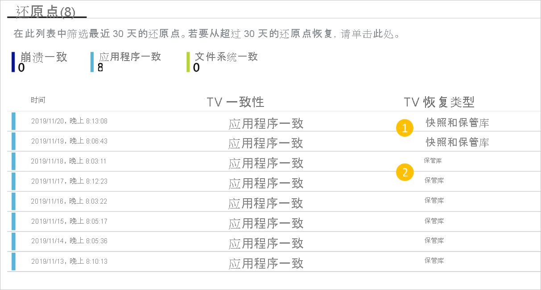Image resolution: width=541 pixels, height=290 pixels.
Task: Select the 应用程序一致 filter label
Action: (x=130, y=57)
